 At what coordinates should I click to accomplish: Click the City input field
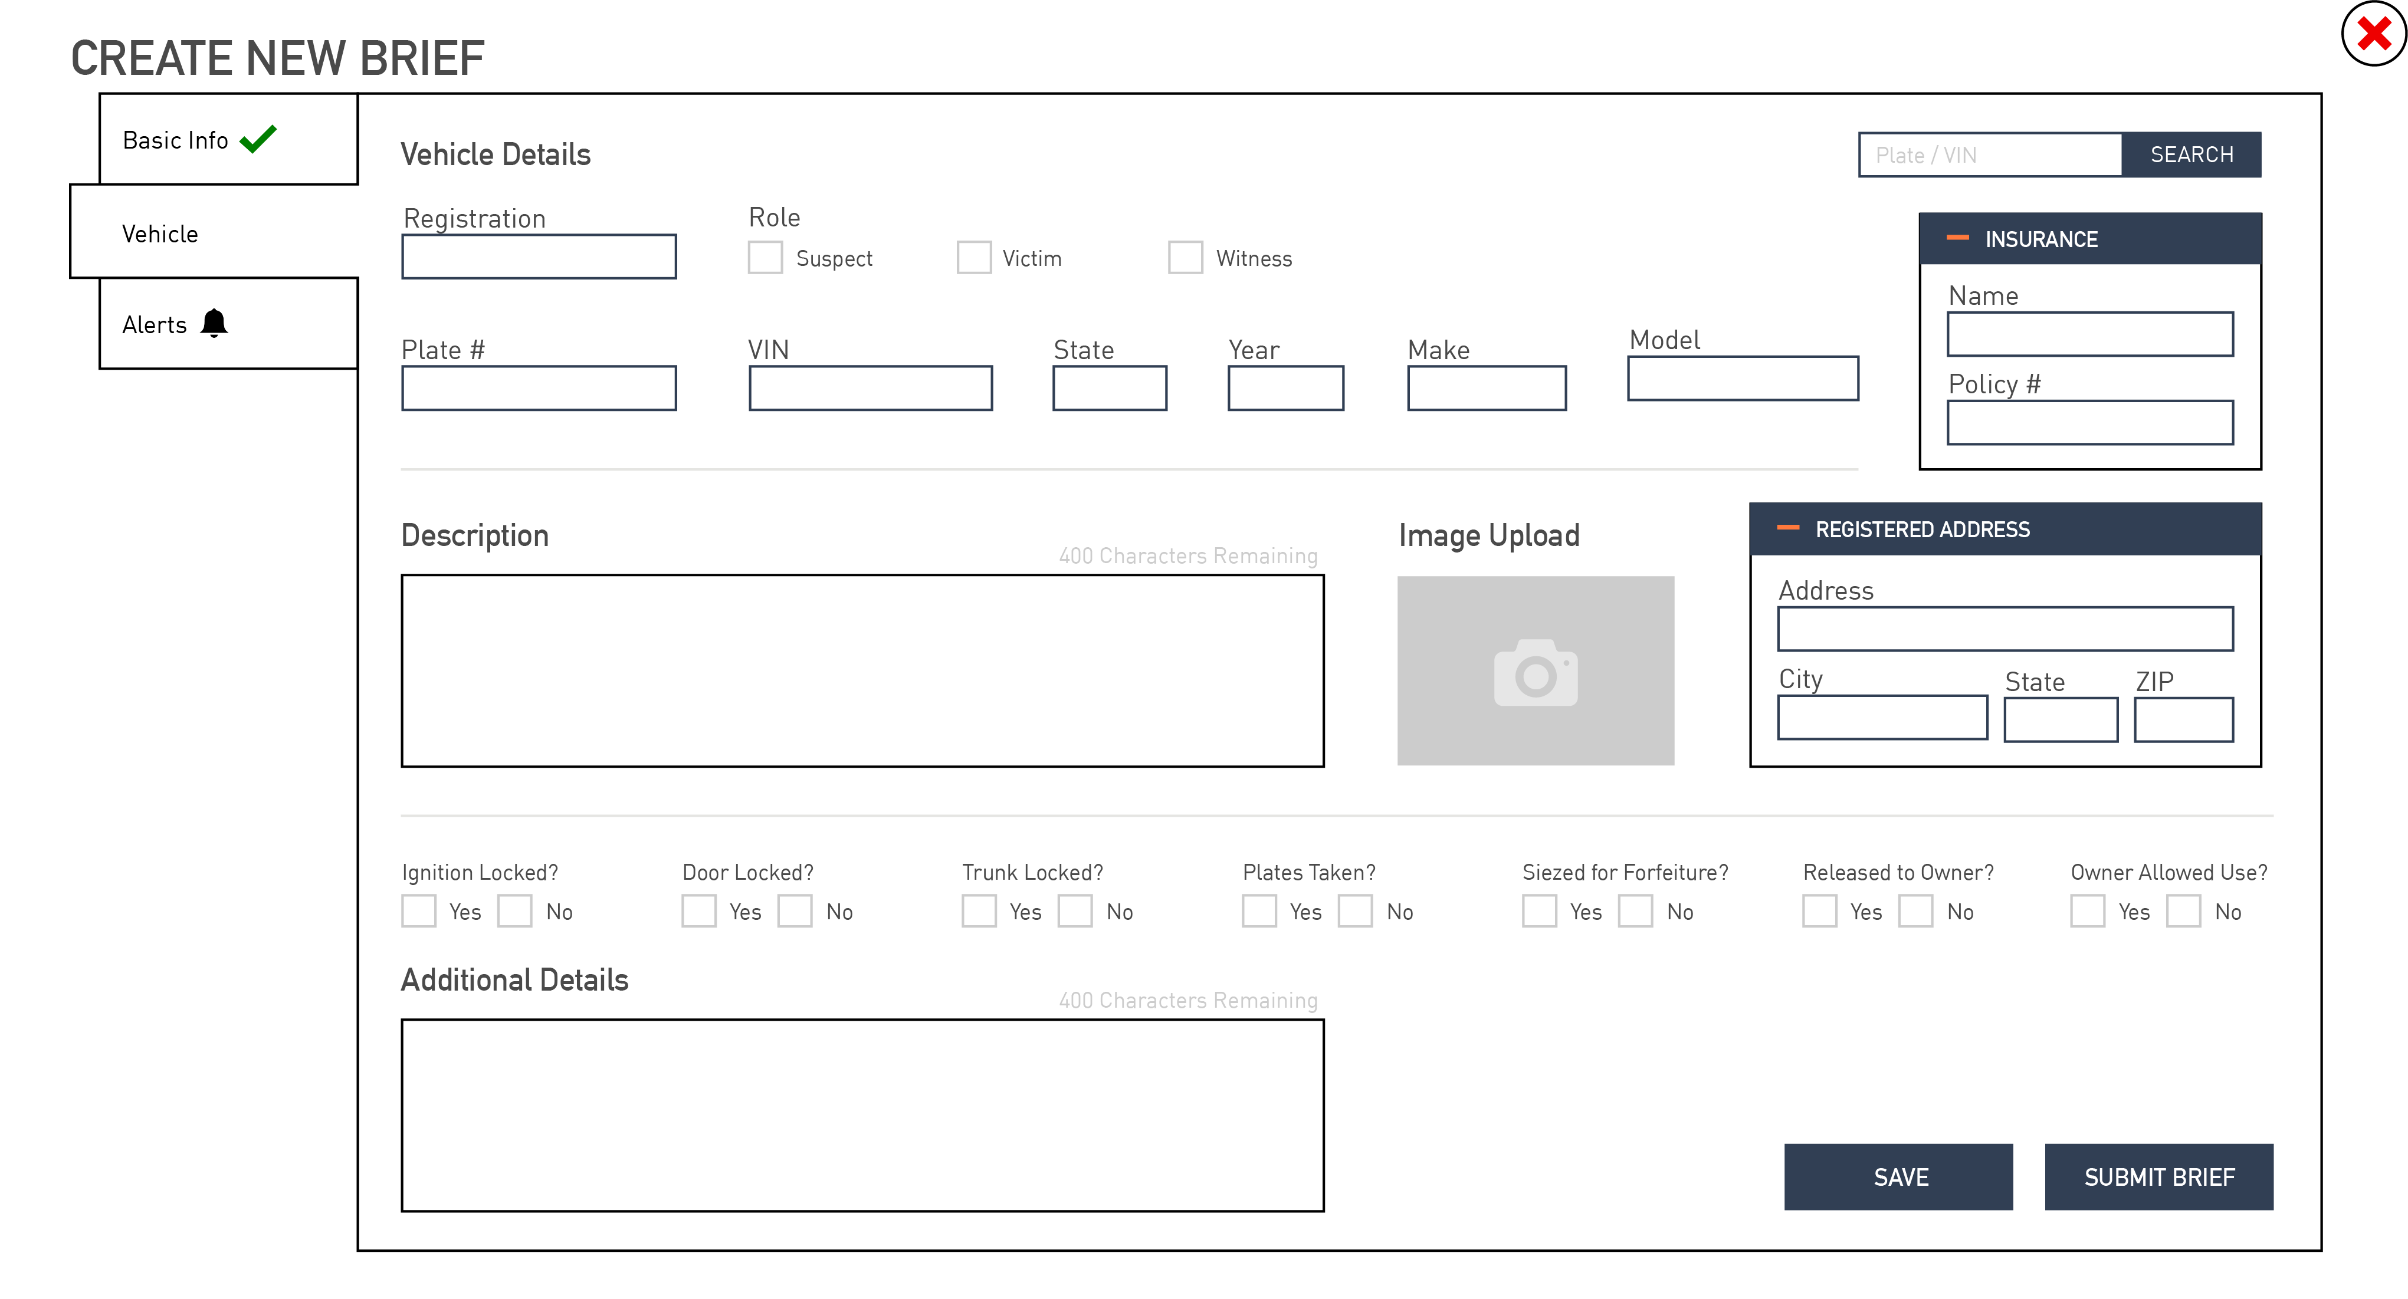[x=1882, y=718]
